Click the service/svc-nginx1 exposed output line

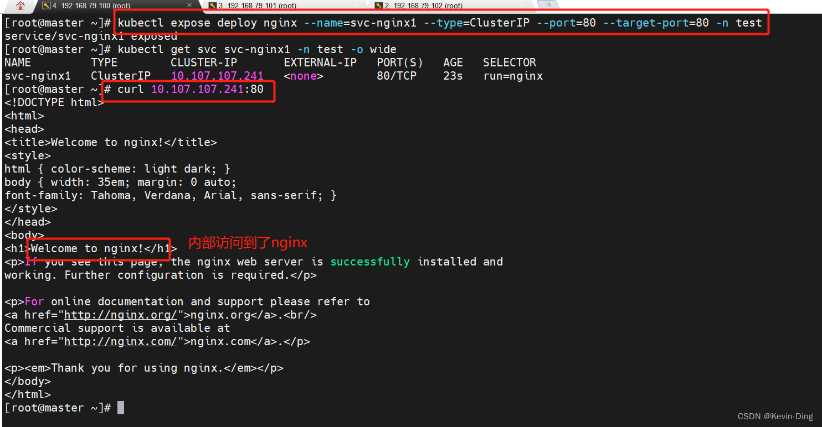coord(91,36)
